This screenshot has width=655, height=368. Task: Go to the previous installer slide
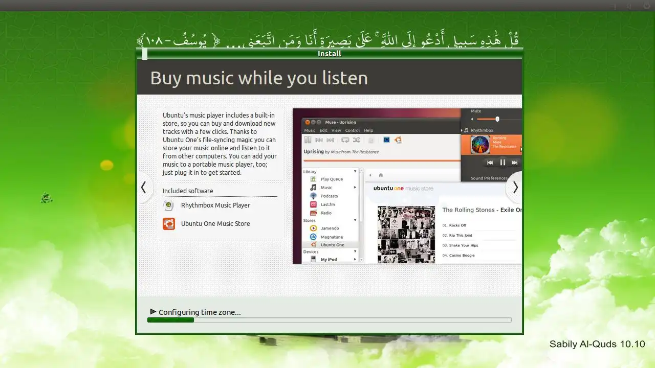144,188
